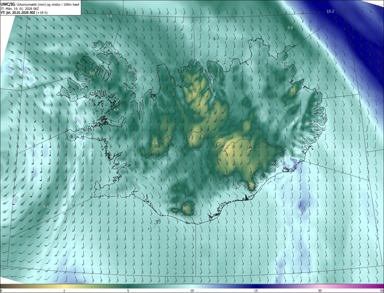Click the 5.8 value label on map
The image size is (384, 293).
[x=109, y=16]
